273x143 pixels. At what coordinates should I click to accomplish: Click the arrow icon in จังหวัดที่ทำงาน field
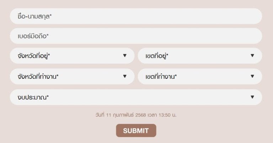125,76
